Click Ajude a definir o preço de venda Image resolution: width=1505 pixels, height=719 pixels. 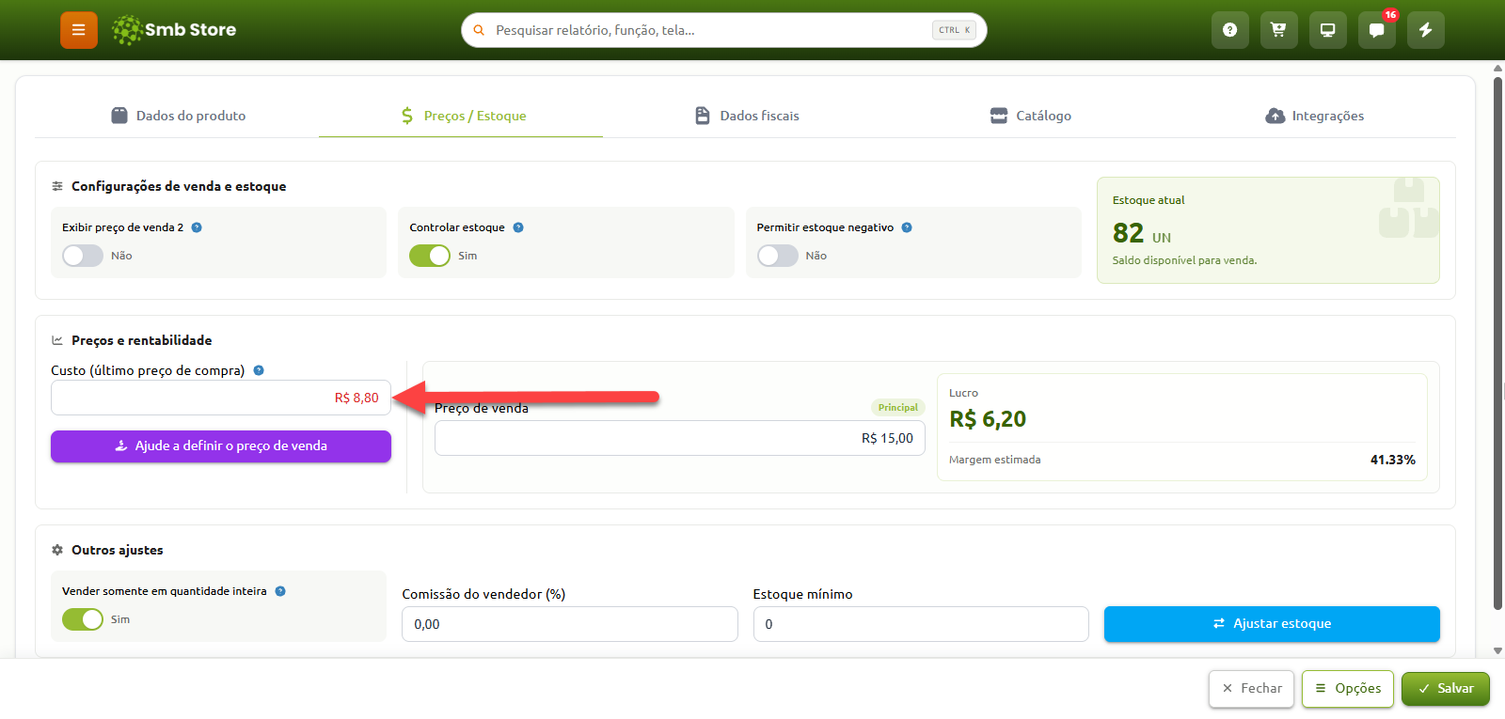(221, 446)
